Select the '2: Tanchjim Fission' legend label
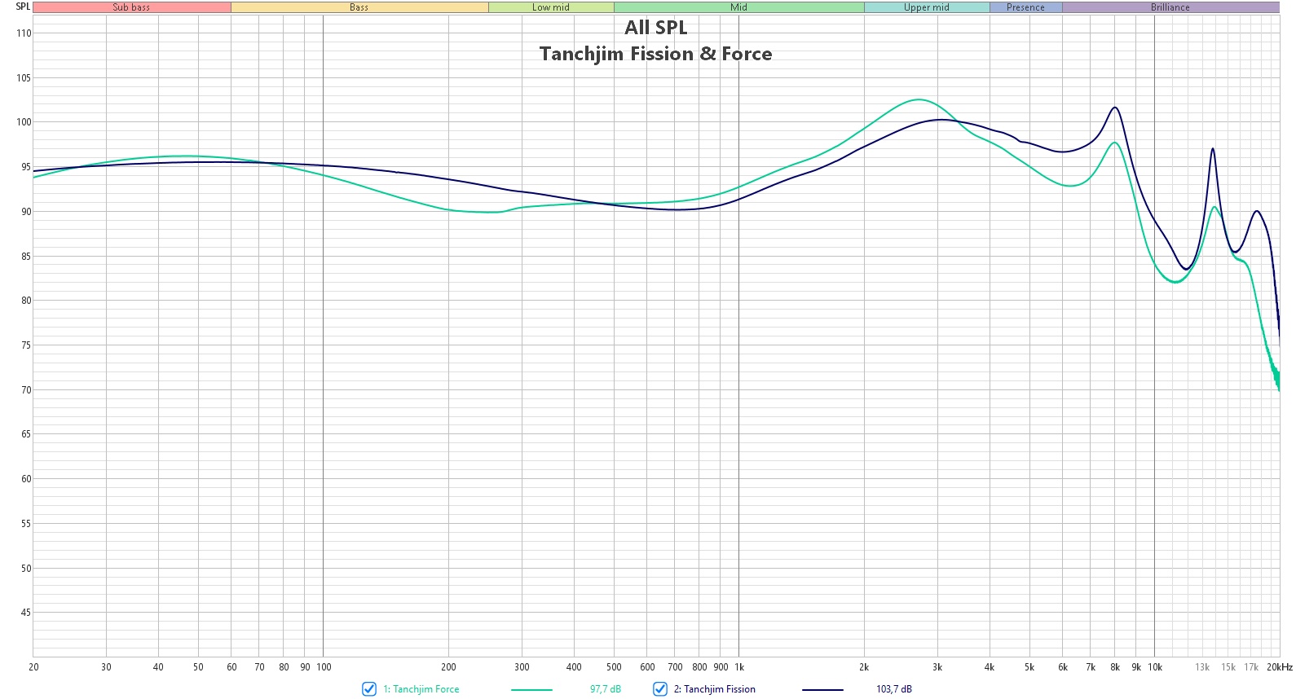1296x699 pixels. point(715,689)
